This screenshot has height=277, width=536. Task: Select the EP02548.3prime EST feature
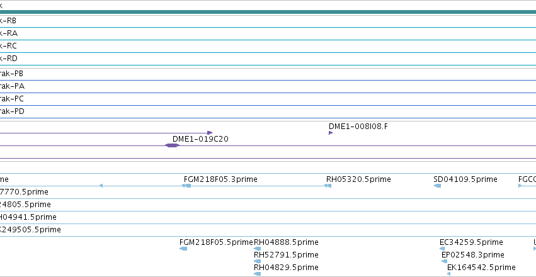coord(445,261)
